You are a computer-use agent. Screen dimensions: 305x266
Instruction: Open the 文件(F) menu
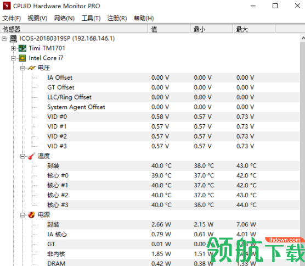click(12, 18)
